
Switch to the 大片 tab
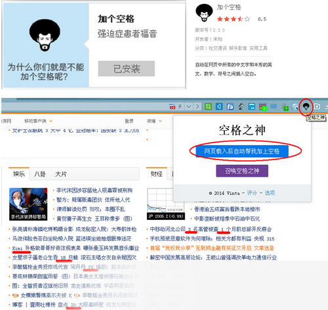[61, 174]
